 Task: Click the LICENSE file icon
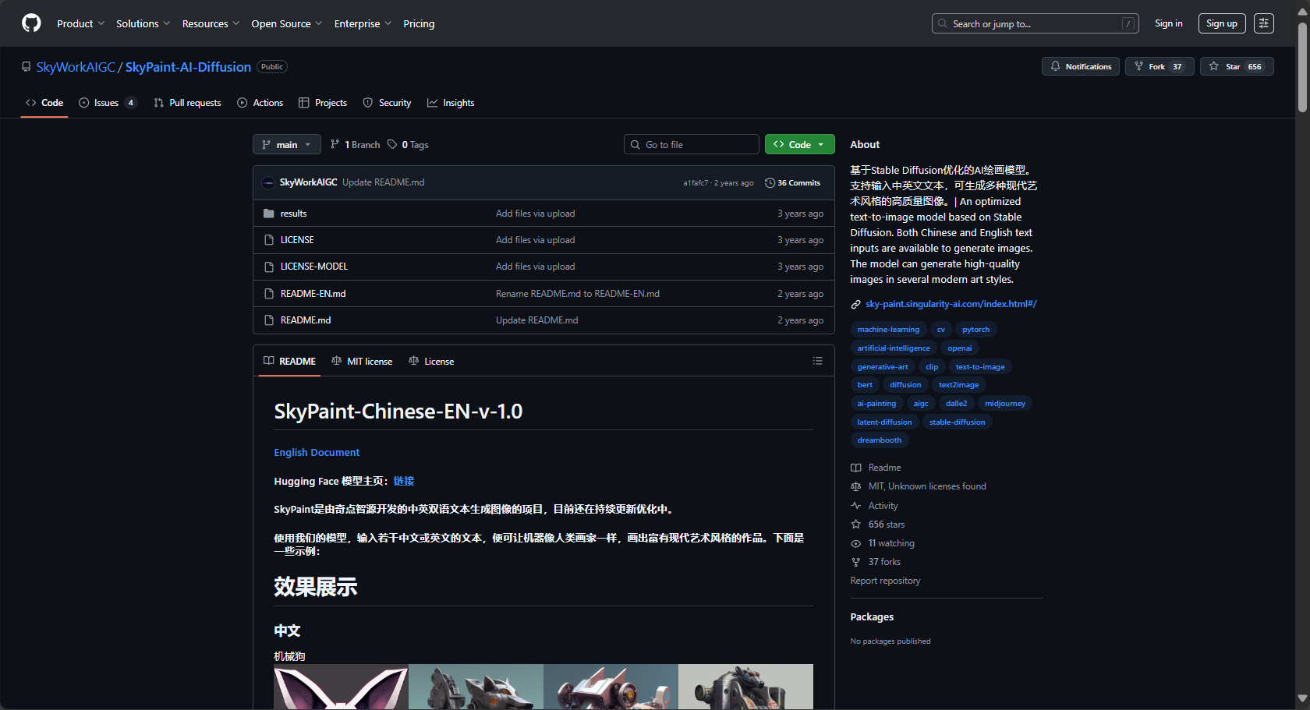point(269,240)
